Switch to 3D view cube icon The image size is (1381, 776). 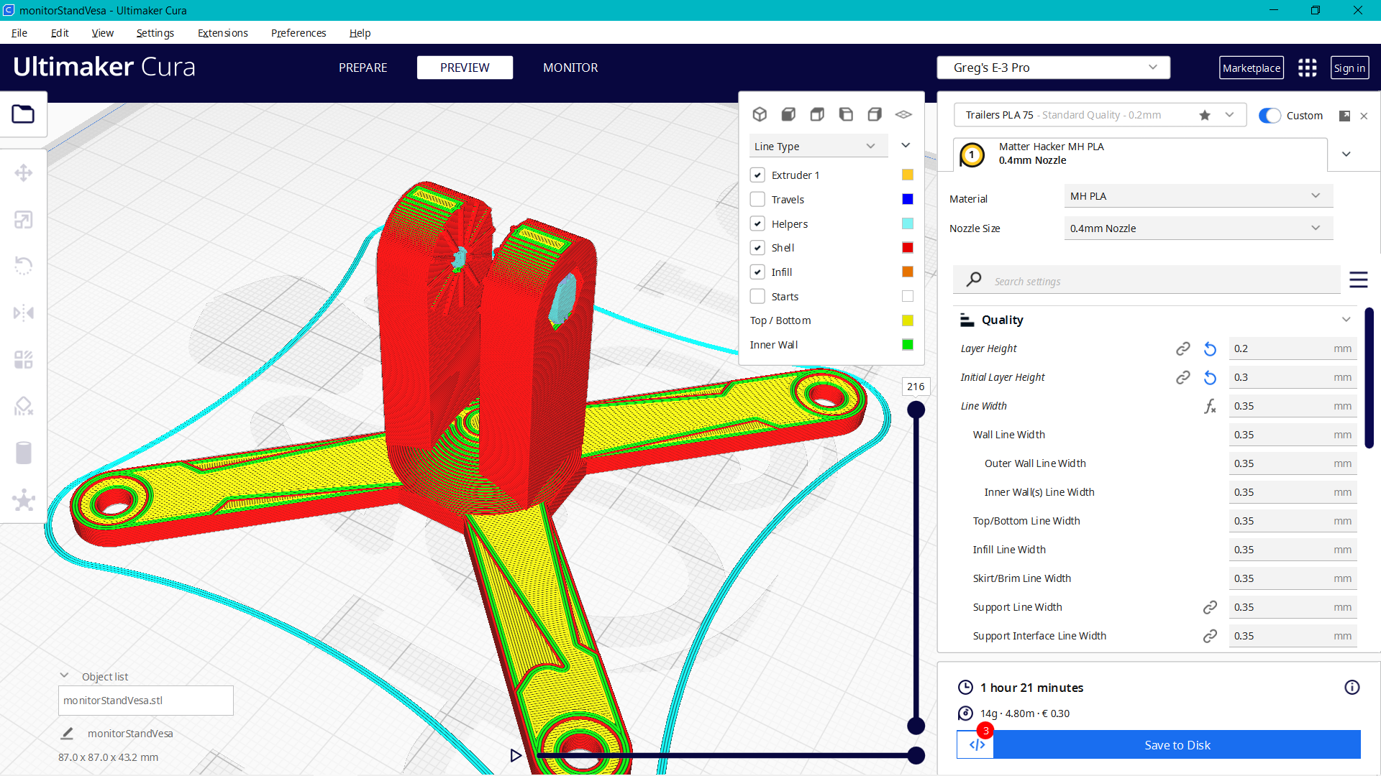760,114
